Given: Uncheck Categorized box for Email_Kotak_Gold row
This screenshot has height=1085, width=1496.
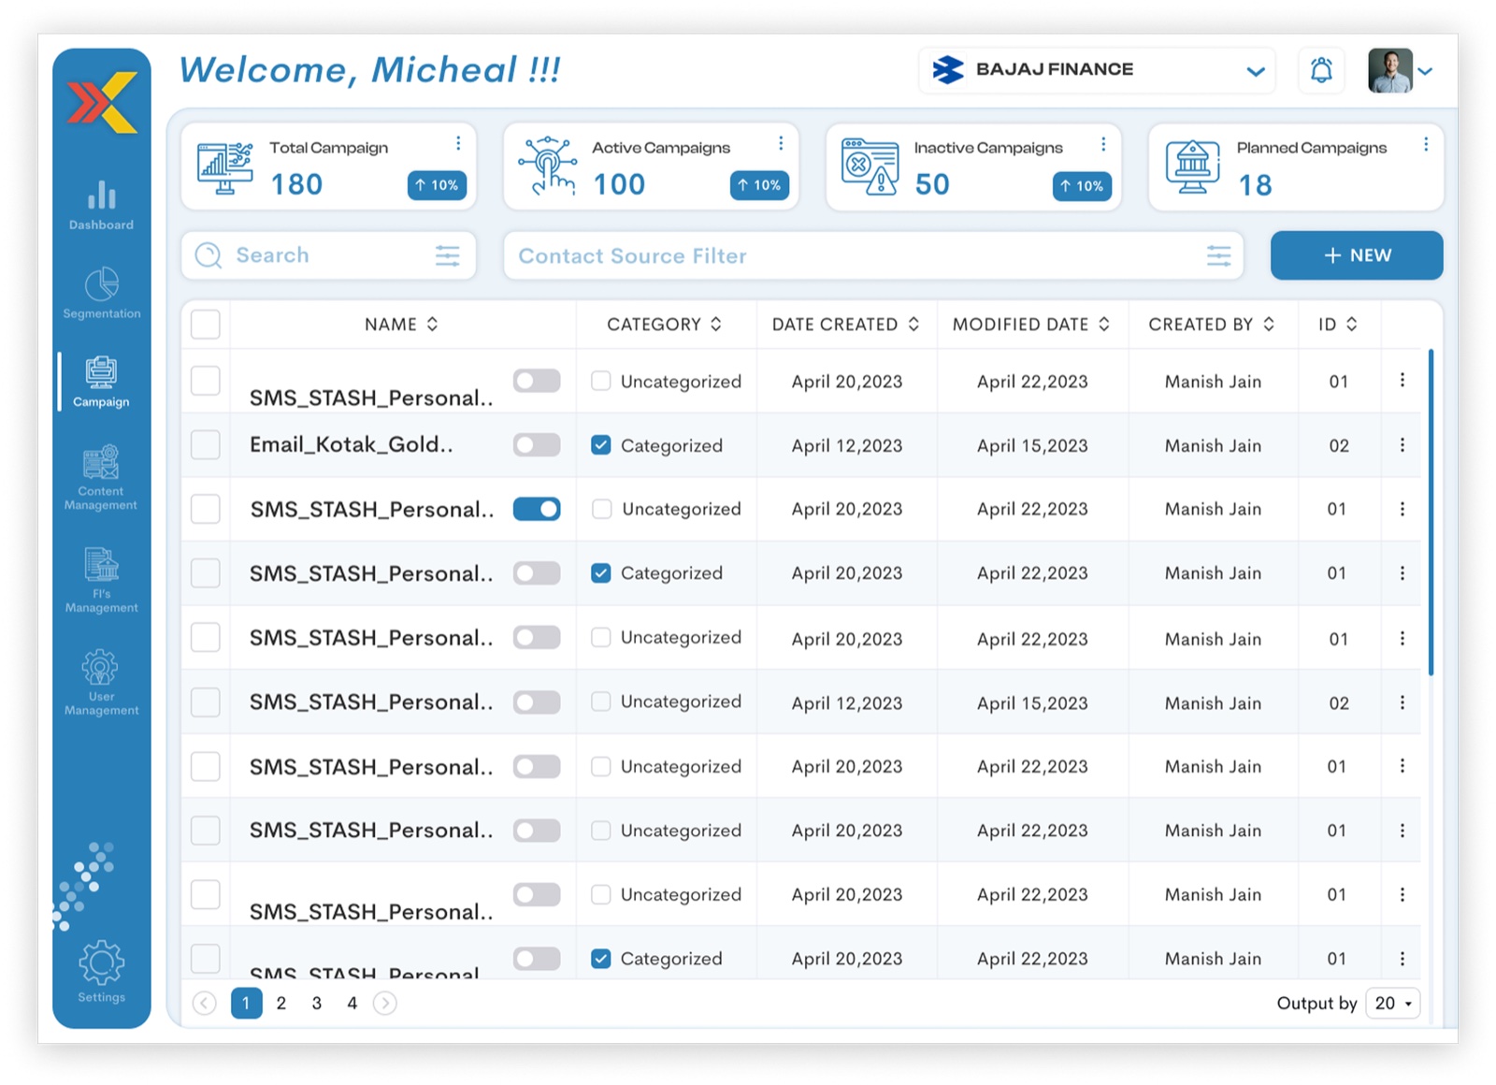Looking at the screenshot, I should point(601,445).
